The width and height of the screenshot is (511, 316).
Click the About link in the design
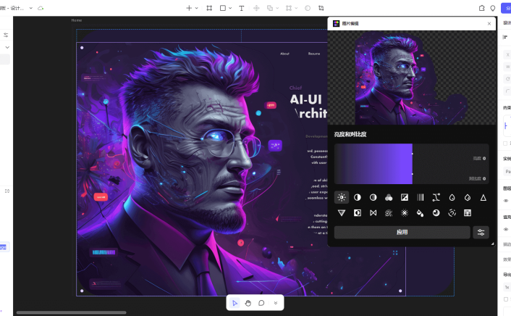(284, 54)
